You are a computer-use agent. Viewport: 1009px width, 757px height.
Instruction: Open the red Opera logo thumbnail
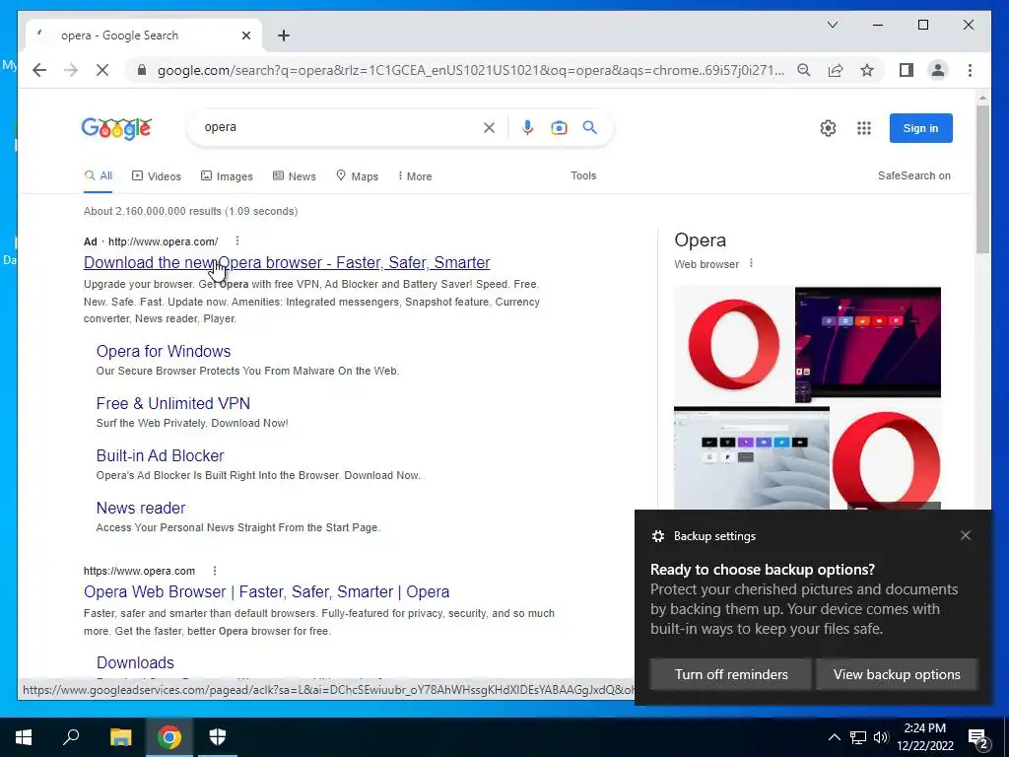click(x=733, y=344)
